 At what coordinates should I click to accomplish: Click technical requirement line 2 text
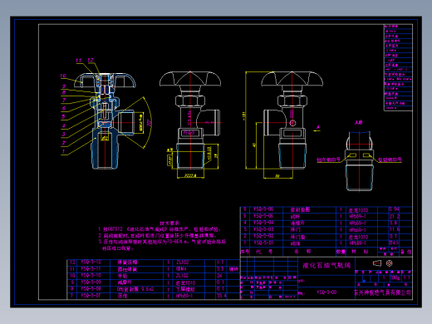(x=157, y=236)
